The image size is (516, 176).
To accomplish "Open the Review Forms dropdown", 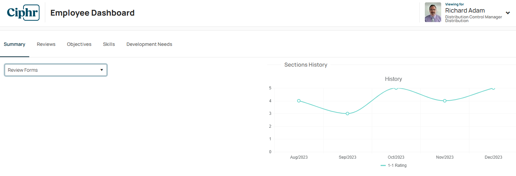I will tap(56, 70).
